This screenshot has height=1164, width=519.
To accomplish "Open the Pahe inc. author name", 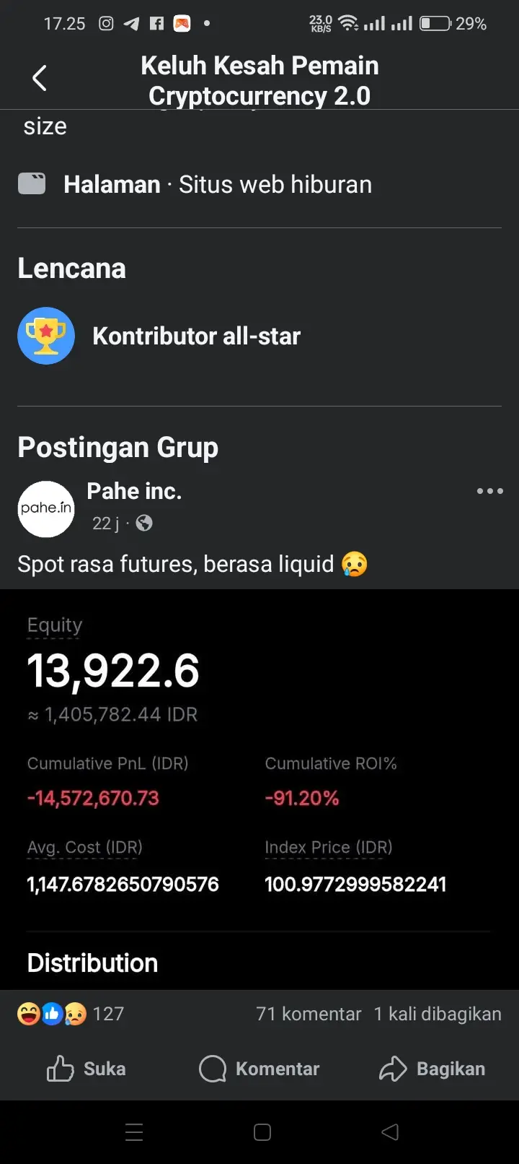I will click(134, 491).
